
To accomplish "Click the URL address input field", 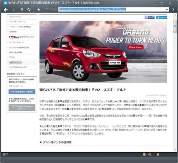I will pos(112,9).
